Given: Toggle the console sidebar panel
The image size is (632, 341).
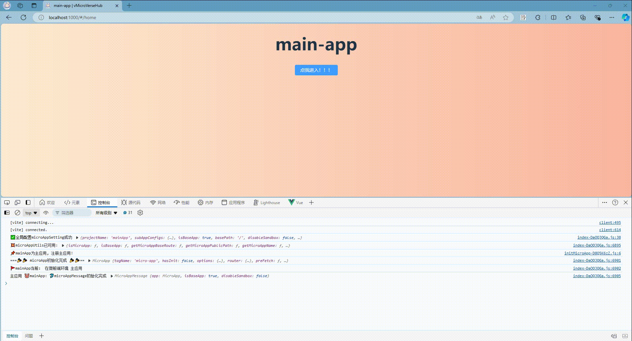Looking at the screenshot, I should tap(7, 213).
